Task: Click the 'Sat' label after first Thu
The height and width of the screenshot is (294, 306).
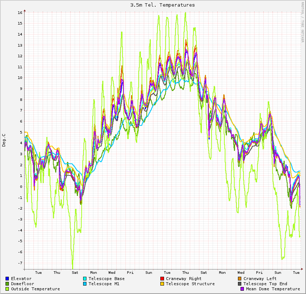Action: coord(75,272)
